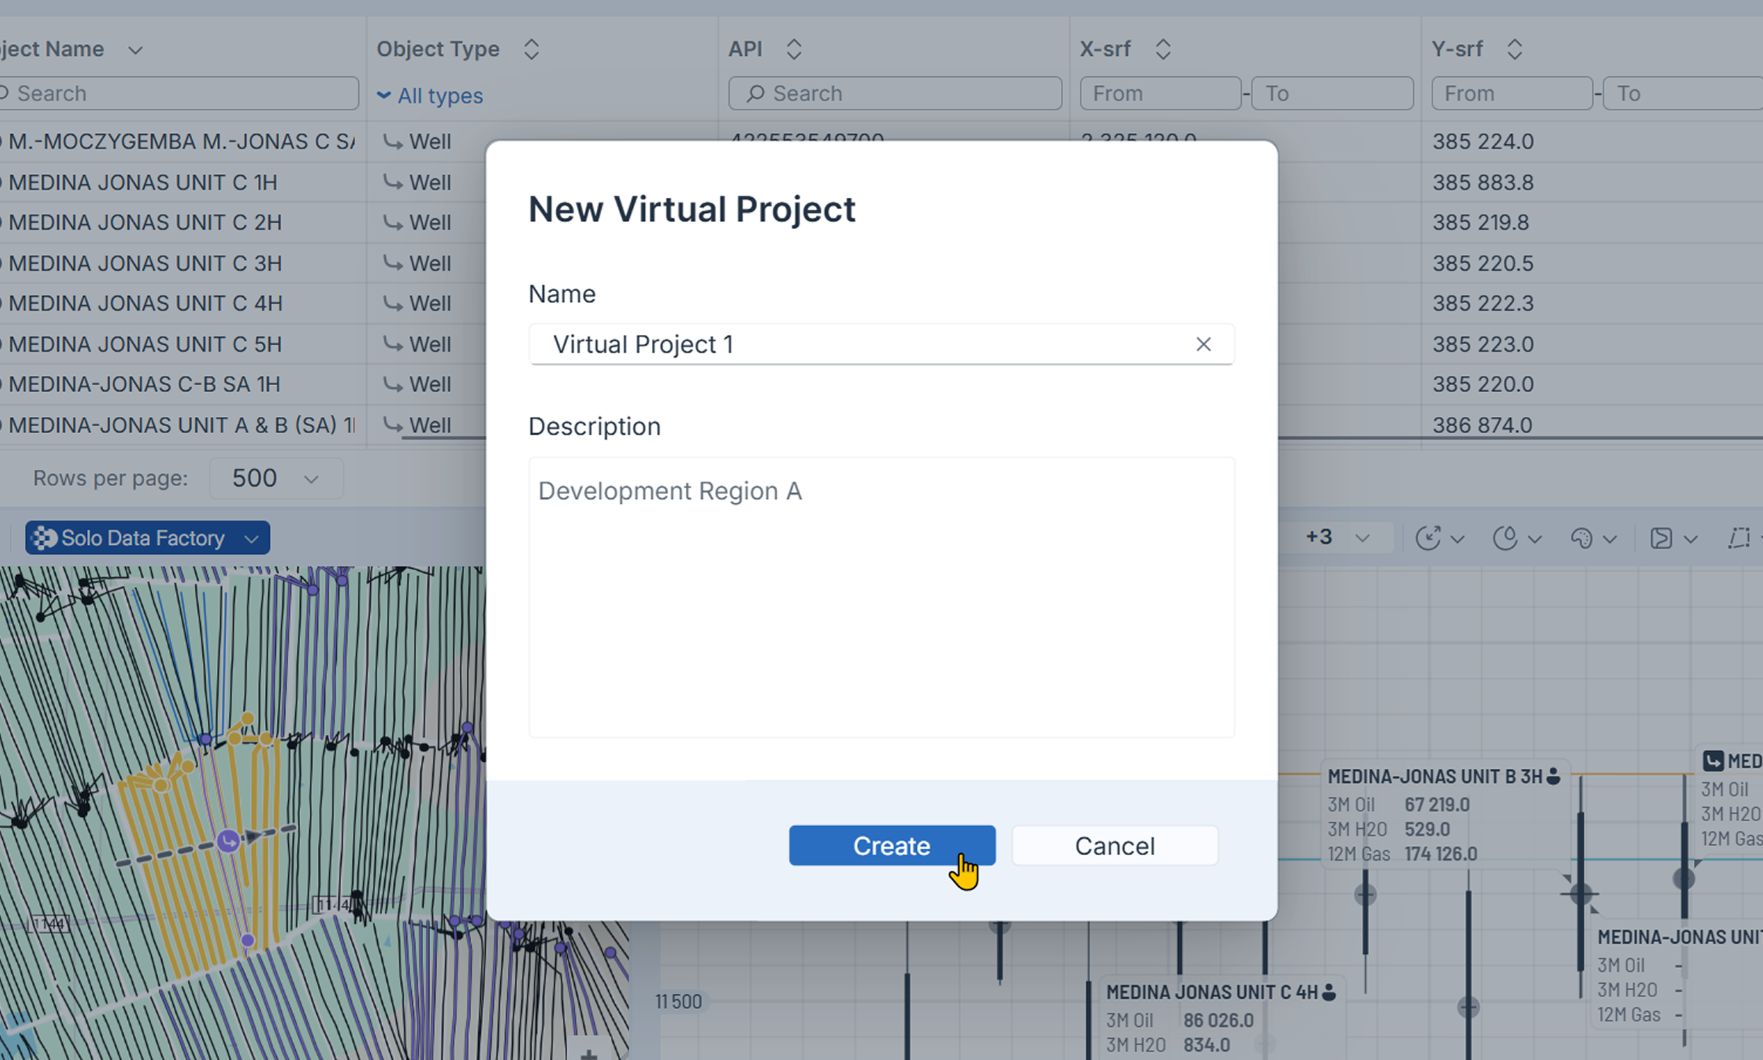Image resolution: width=1763 pixels, height=1060 pixels.
Task: Sort the API column
Action: tap(794, 49)
